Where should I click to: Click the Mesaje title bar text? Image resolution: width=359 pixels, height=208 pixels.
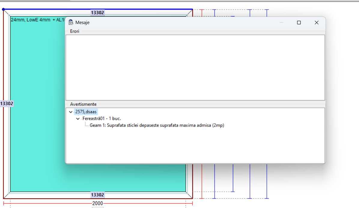tap(82, 23)
